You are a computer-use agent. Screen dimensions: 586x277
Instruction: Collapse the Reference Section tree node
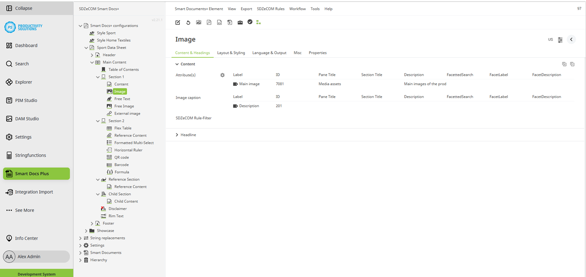tap(98, 180)
